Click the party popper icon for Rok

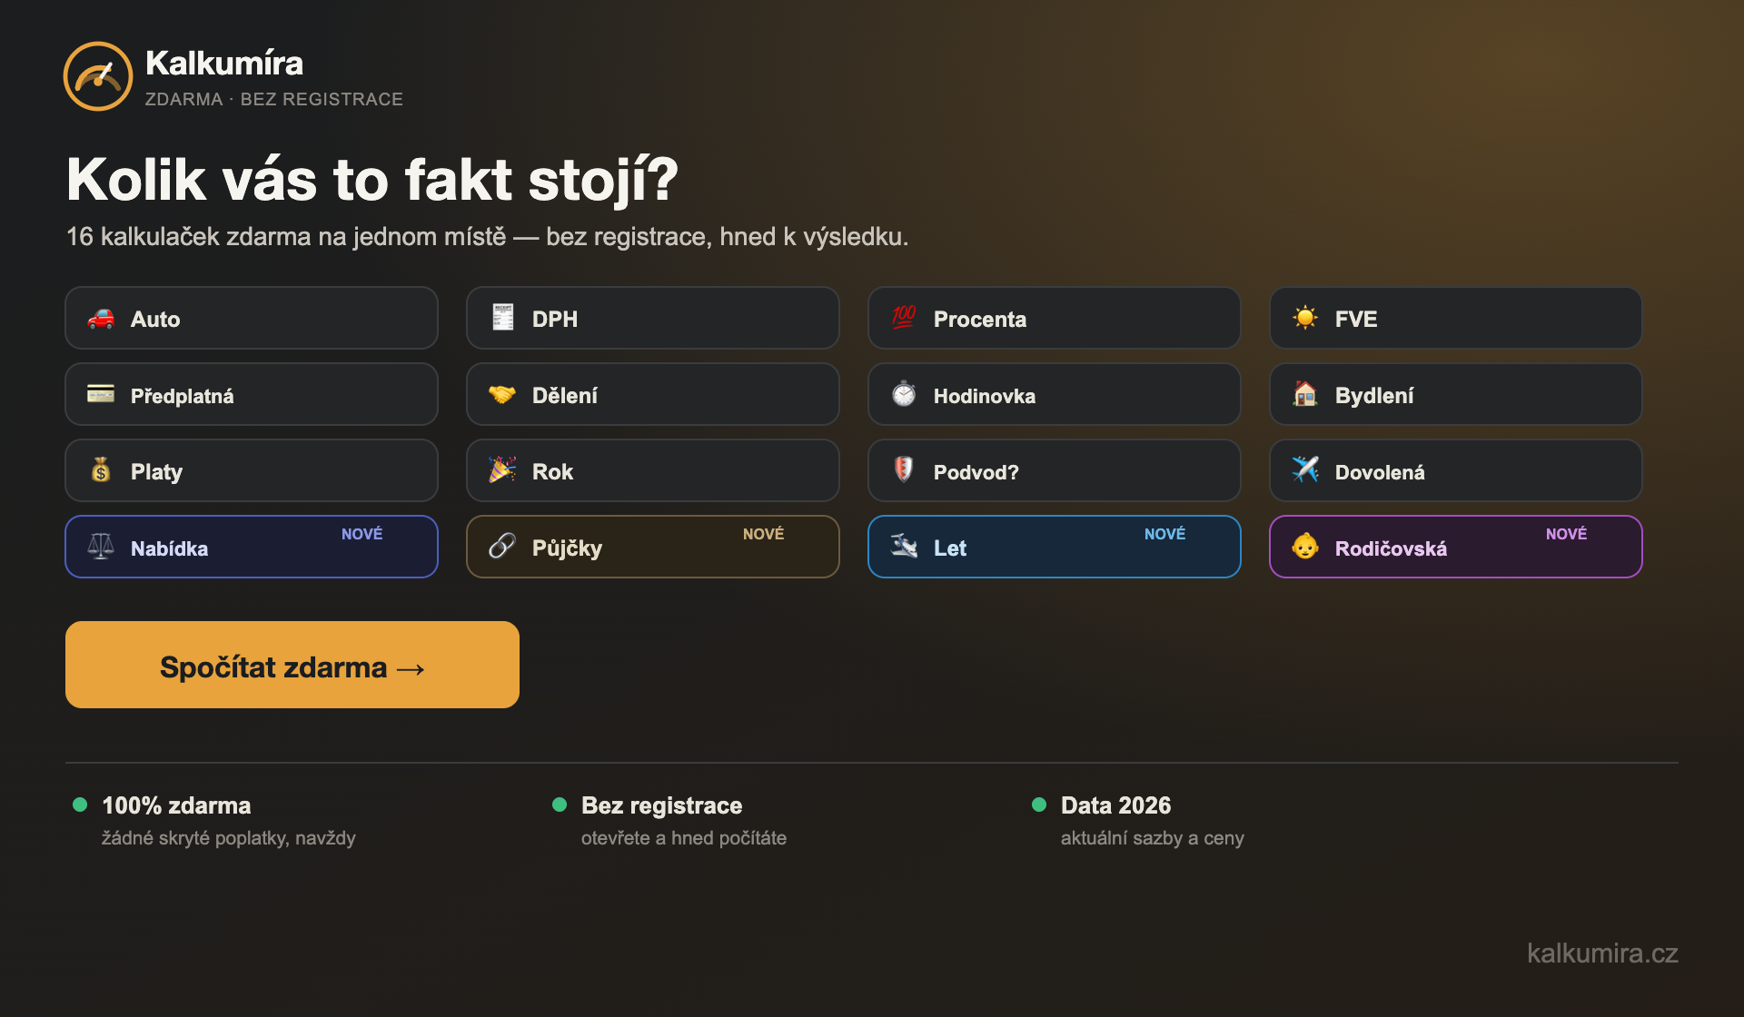[502, 470]
